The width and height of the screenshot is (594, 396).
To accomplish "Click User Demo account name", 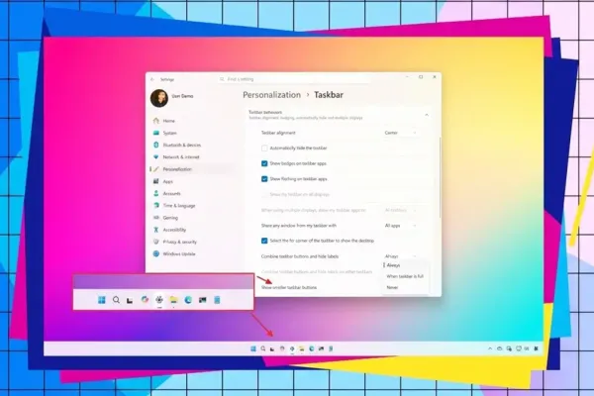I will click(182, 96).
